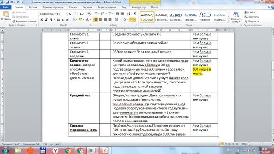Click Replace (Заменить) button
The width and height of the screenshot is (274, 154).
[x=252, y=17]
